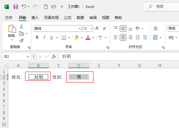The image size is (179, 128).
Task: Open the 等线 font name dropdown
Action: click(80, 29)
